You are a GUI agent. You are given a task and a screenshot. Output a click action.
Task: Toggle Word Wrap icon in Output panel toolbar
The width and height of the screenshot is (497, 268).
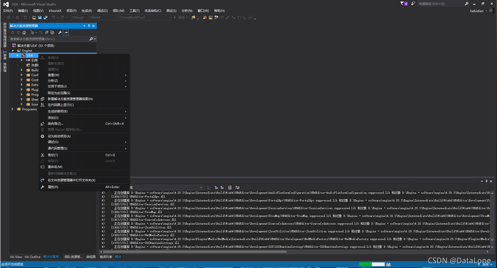click(x=237, y=188)
